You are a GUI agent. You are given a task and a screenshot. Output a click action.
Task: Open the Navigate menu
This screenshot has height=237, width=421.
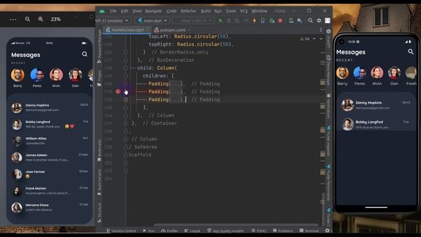(x=153, y=11)
